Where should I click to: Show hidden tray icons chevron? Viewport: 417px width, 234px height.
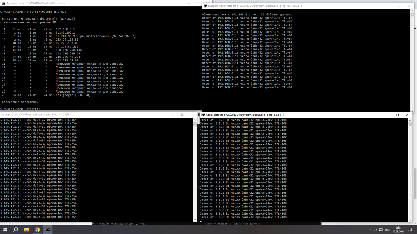[x=370, y=230]
